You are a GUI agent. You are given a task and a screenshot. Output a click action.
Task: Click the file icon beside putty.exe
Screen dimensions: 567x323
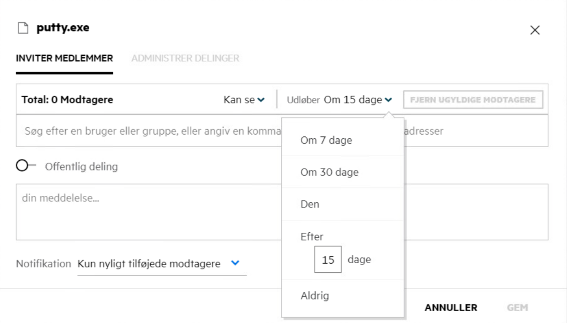[x=23, y=28]
